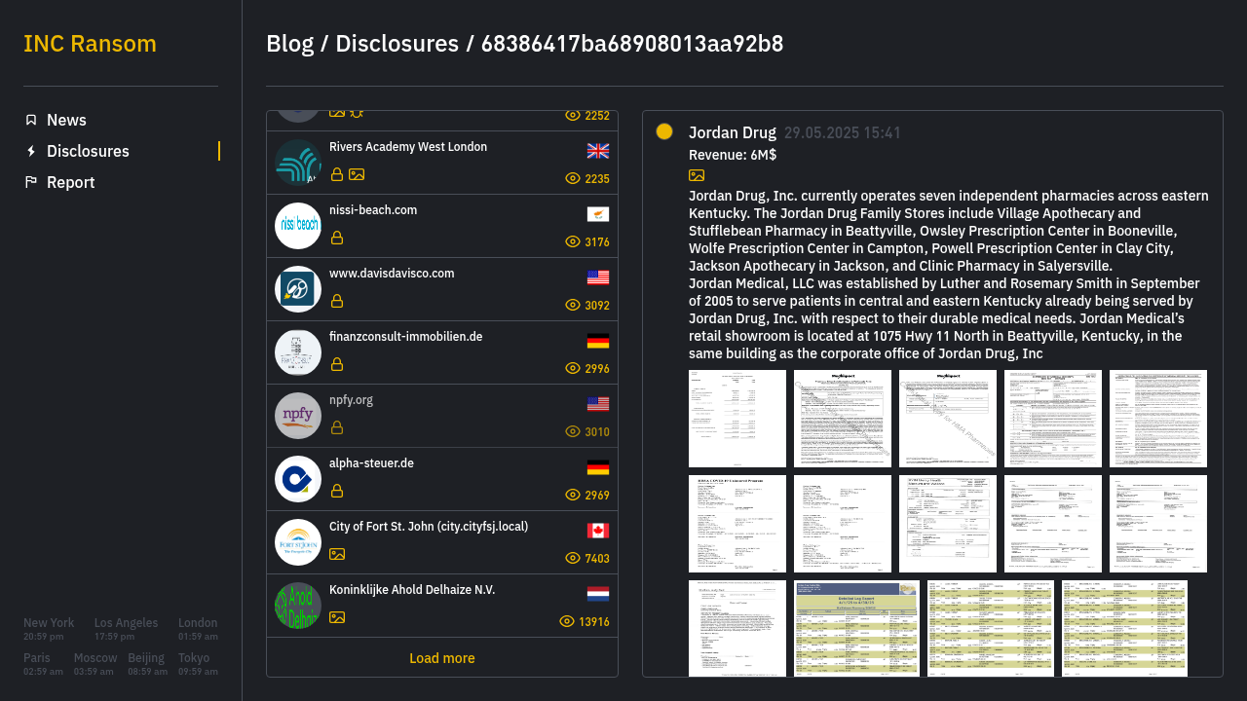
Task: Click the alpha-steuer logo avatar
Action: [298, 479]
